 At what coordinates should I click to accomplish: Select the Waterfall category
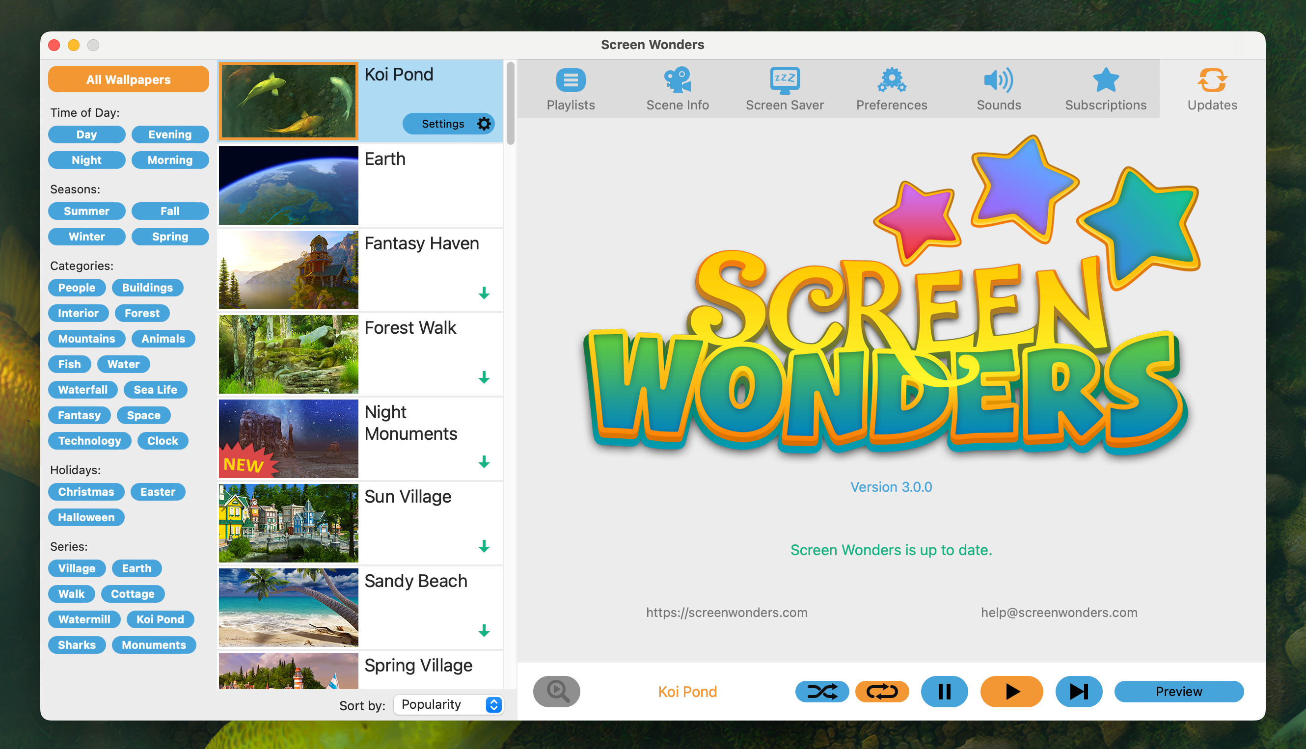83,390
